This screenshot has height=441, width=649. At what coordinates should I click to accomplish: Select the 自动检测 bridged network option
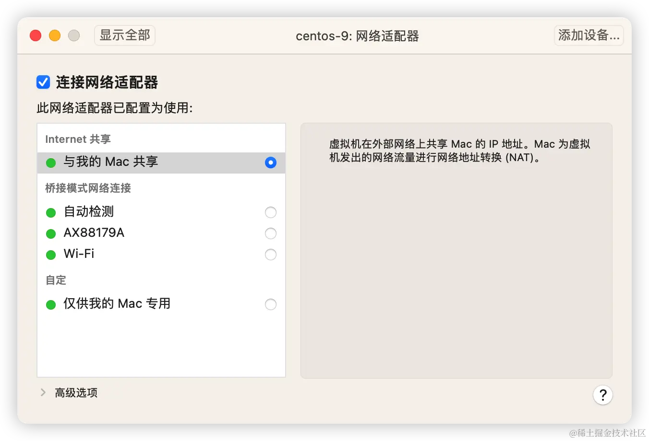(x=270, y=212)
